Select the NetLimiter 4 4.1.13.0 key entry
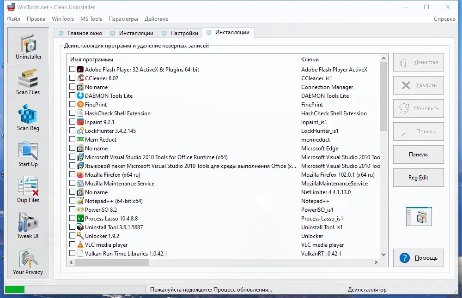Image resolution: width=462 pixels, height=298 pixels. click(x=326, y=192)
